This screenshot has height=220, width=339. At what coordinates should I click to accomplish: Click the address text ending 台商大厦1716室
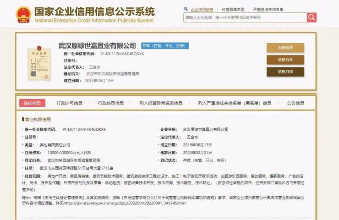77,168
